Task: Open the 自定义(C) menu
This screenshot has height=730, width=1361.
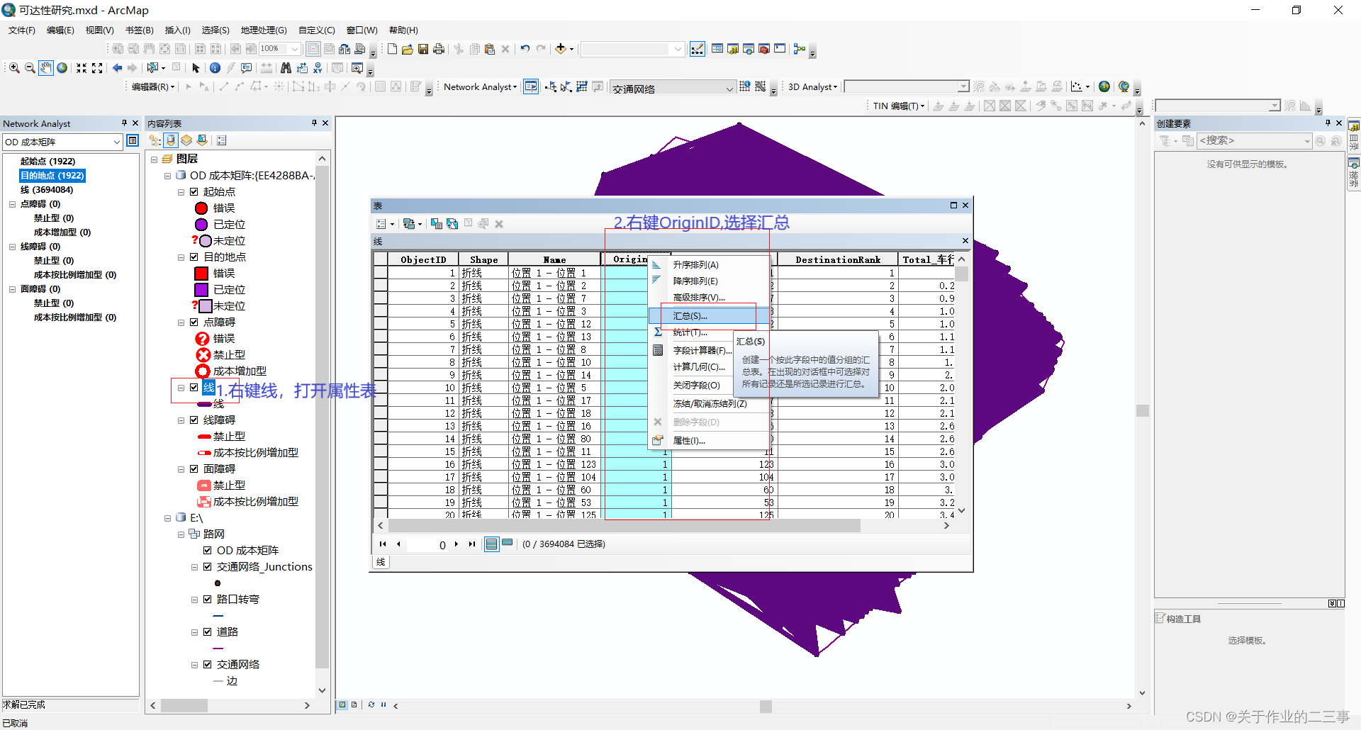Action: point(316,30)
